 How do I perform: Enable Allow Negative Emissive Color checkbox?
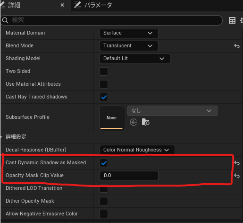click(104, 214)
